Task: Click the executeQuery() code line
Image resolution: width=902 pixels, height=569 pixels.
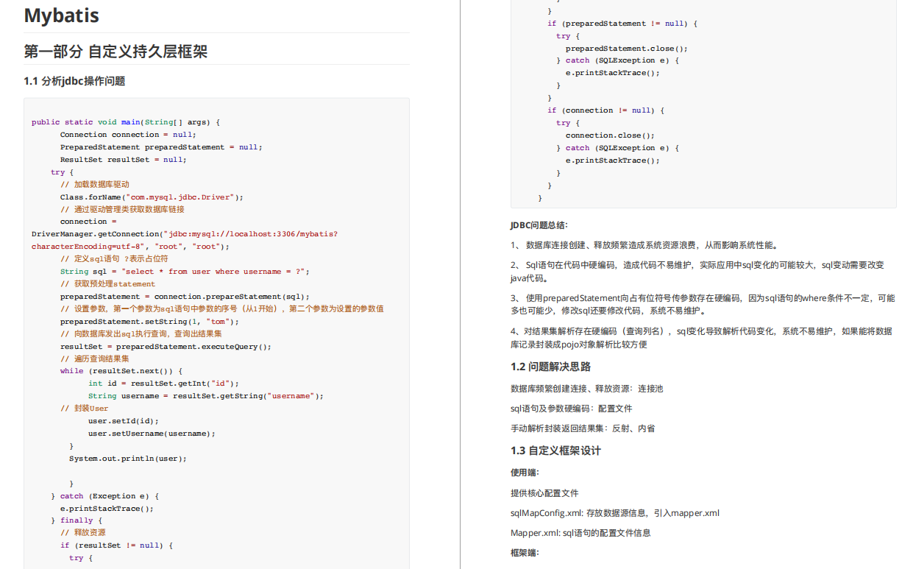Action: pyautogui.click(x=166, y=347)
